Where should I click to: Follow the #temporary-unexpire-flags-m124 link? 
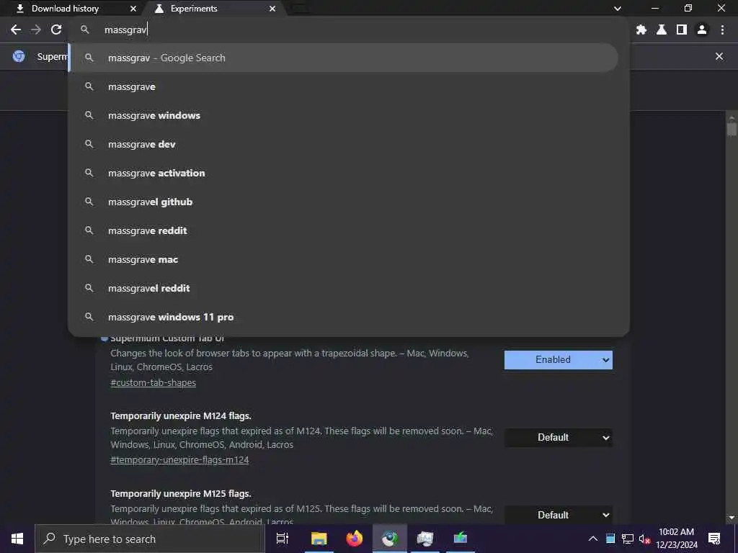(x=179, y=460)
